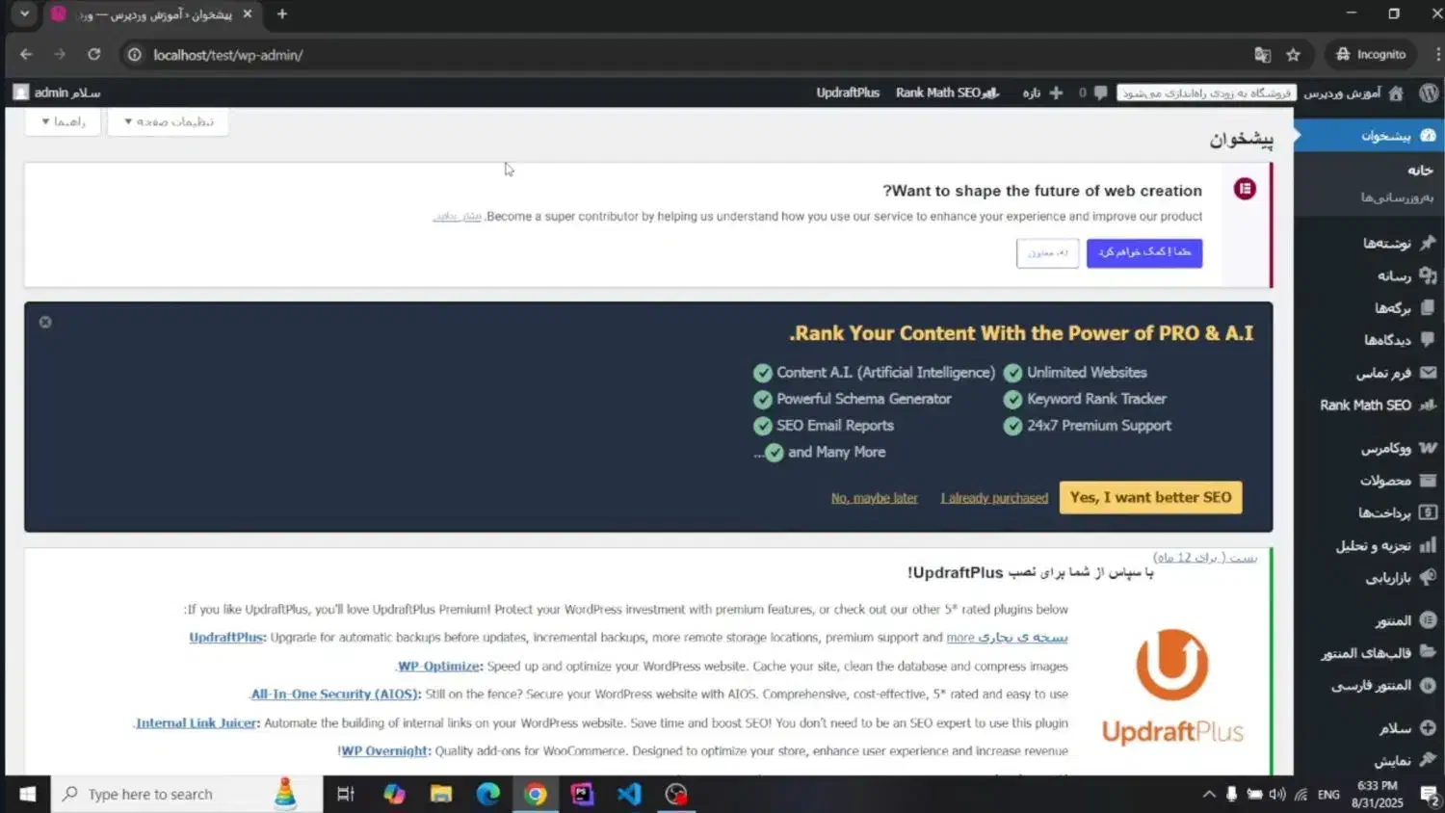Viewport: 1445px width, 813px height.
Task: Go back to the previous page
Action: pyautogui.click(x=26, y=55)
